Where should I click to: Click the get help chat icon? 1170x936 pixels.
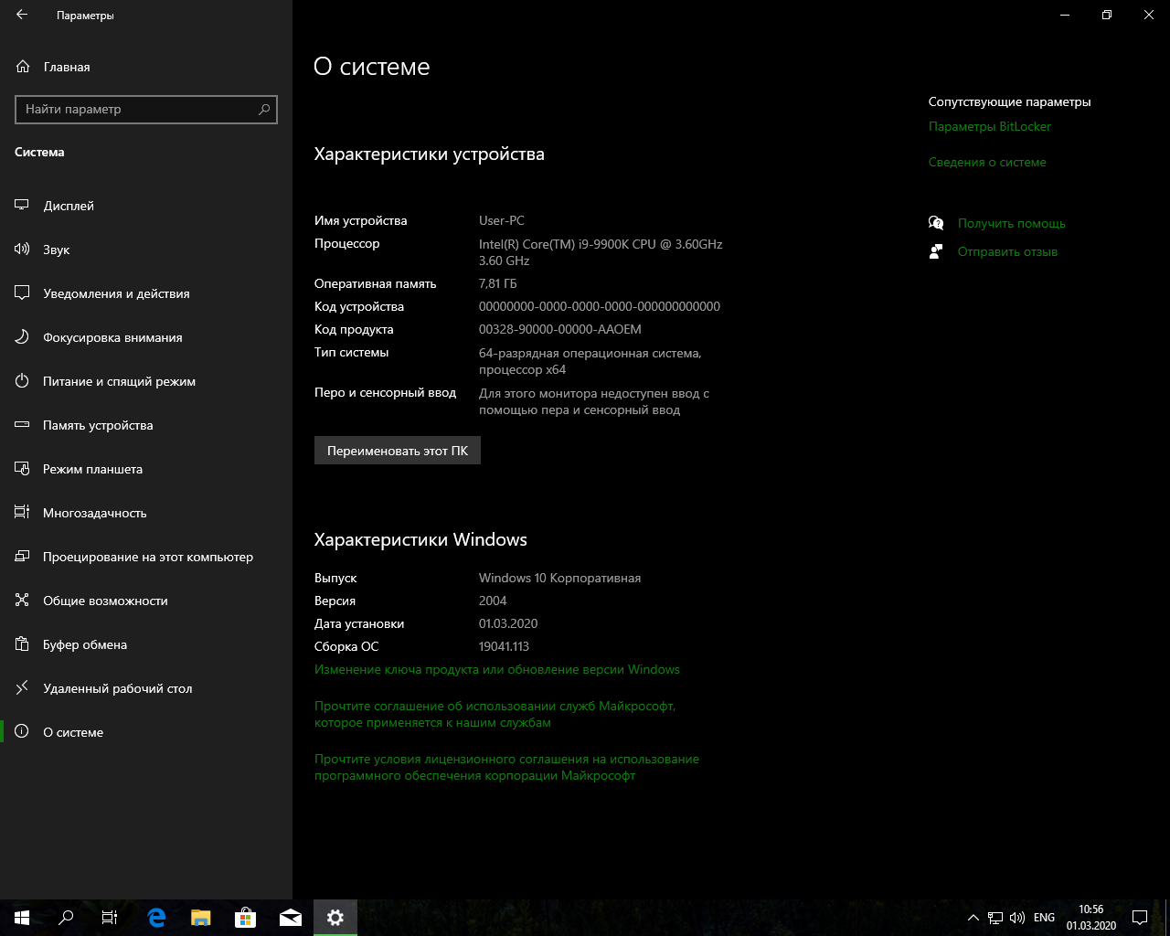coord(936,223)
